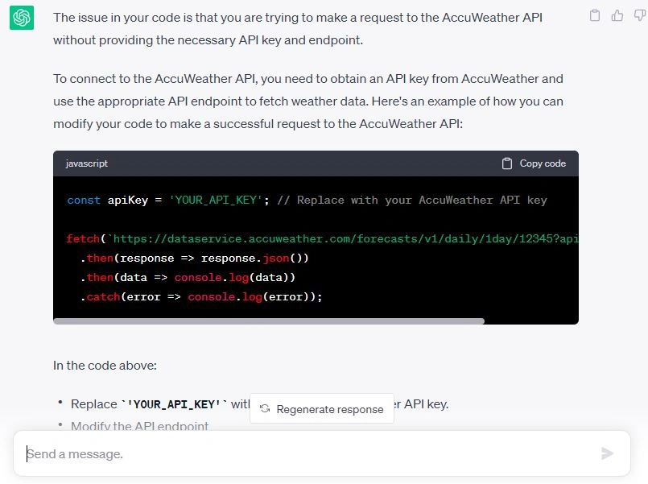Click the Copy code button
648x484 pixels.
(534, 163)
